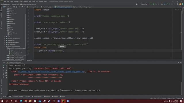This screenshot has width=184, height=103.
Task: Open the Run tool window tab
Action: tap(9, 96)
